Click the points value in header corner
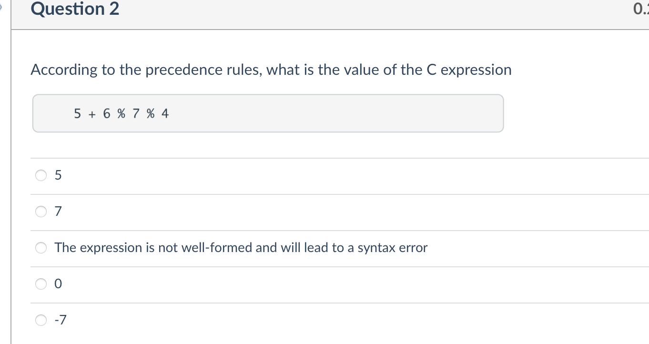The width and height of the screenshot is (649, 344). (x=641, y=10)
